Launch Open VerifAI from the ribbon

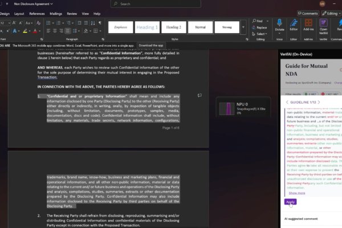(323, 24)
